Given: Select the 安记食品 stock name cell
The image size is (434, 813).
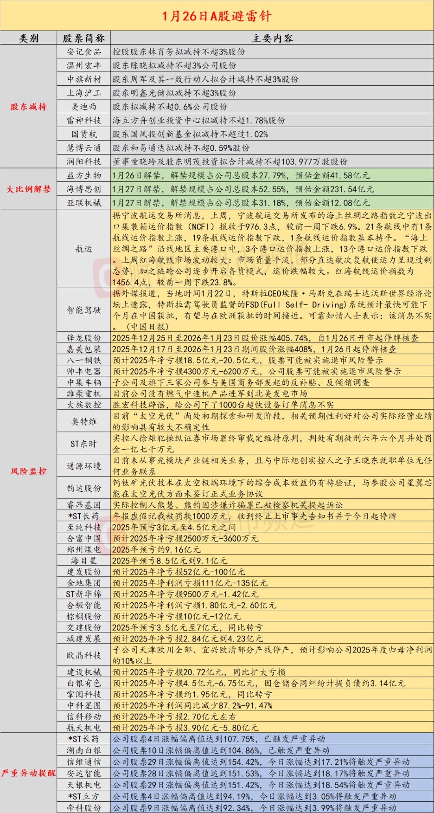Looking at the screenshot, I should point(83,52).
